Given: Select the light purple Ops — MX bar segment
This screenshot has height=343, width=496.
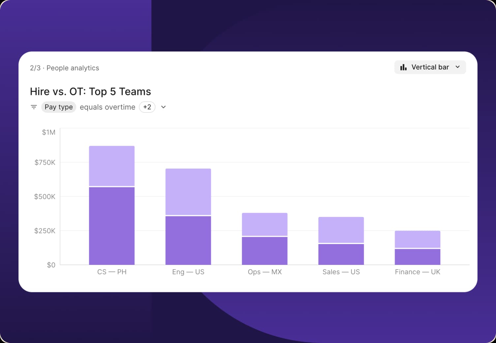Looking at the screenshot, I should point(265,224).
